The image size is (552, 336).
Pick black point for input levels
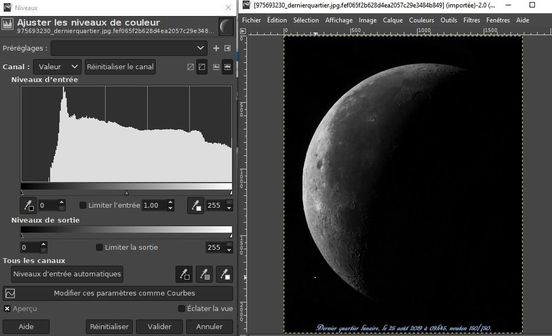tap(28, 205)
